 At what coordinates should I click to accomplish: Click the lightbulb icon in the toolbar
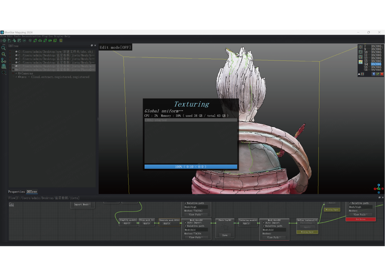point(61,40)
